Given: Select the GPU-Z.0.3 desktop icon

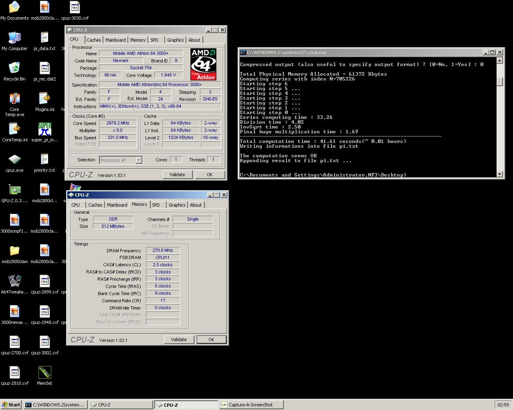Looking at the screenshot, I should tap(14, 193).
